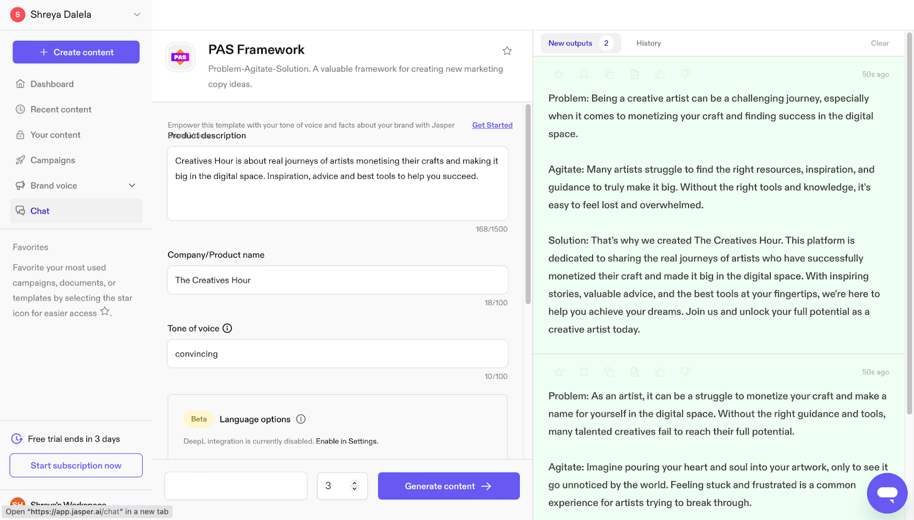The width and height of the screenshot is (914, 520).
Task: Open the Campaigns section
Action: point(76,160)
